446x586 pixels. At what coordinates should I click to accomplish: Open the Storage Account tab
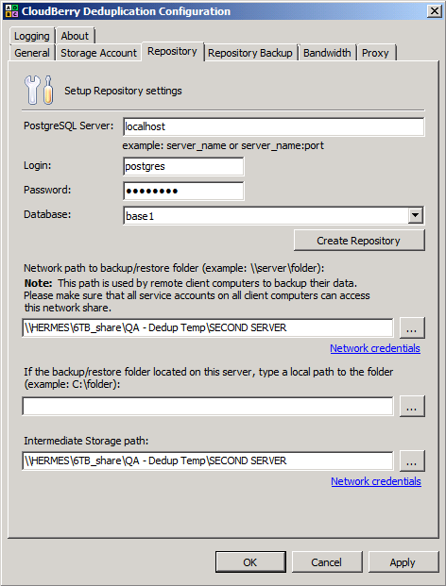99,53
